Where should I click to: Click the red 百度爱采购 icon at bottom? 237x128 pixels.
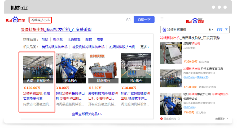[x=162, y=119]
